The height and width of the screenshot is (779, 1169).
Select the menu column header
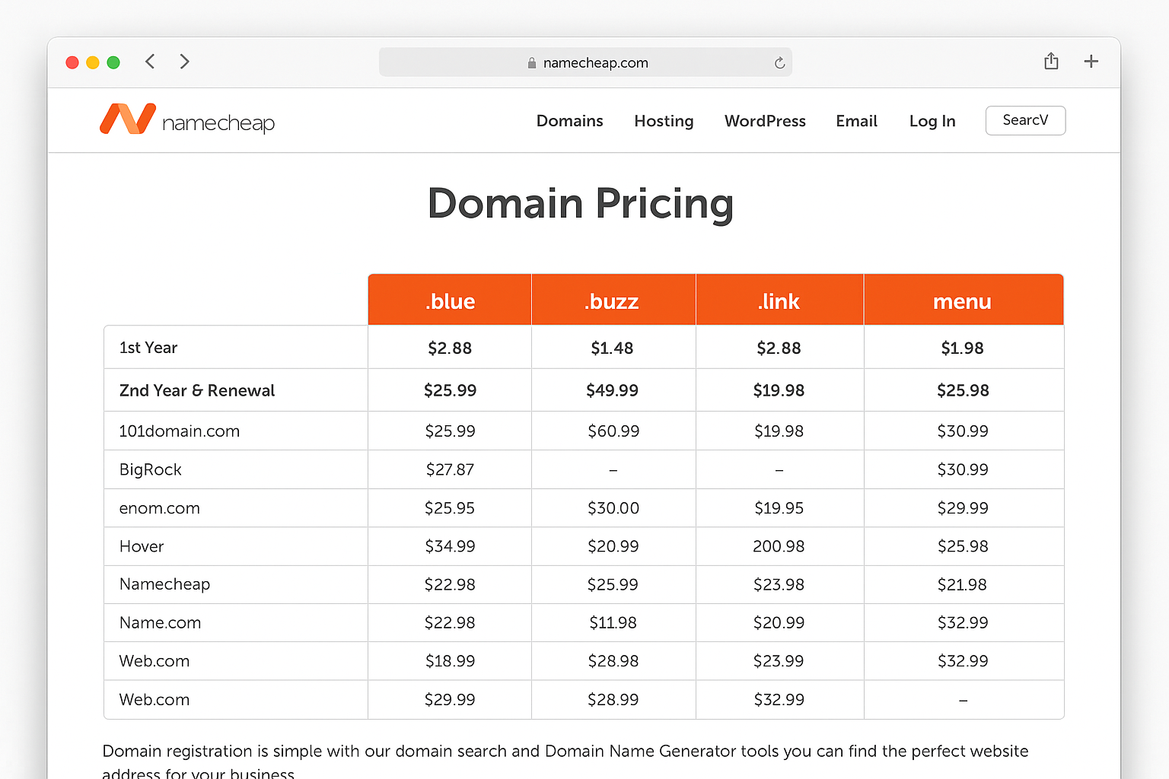click(963, 300)
